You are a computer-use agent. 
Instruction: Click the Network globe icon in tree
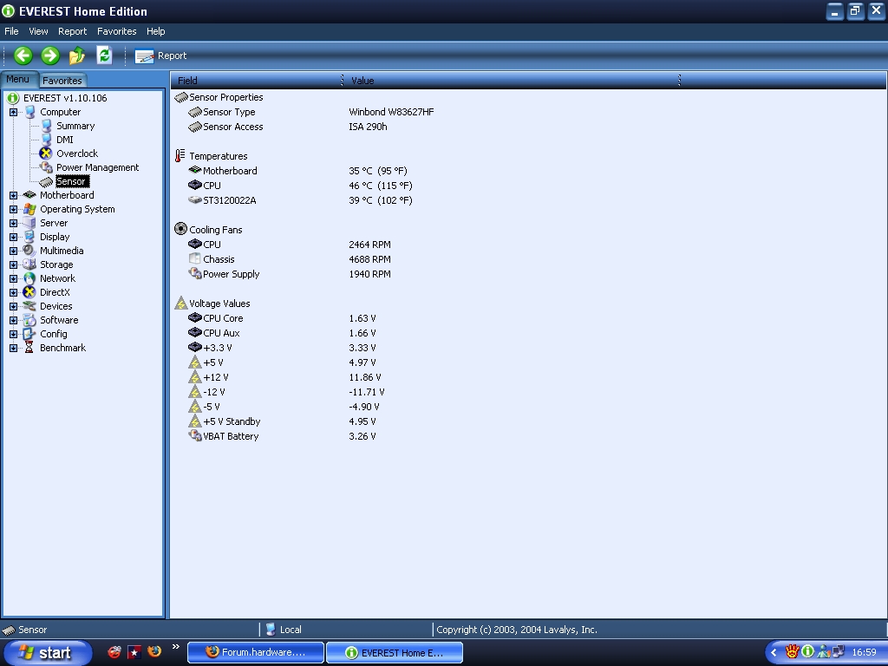point(29,278)
